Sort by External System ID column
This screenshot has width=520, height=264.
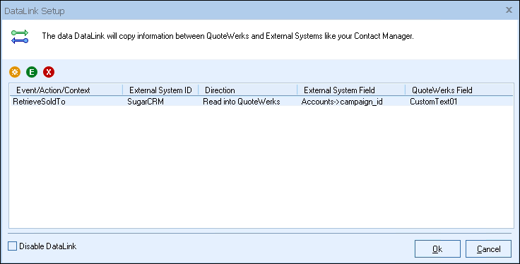coord(160,90)
